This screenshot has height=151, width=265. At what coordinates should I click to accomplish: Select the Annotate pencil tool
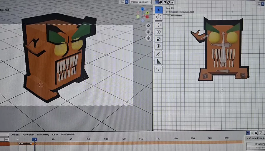click(158, 54)
